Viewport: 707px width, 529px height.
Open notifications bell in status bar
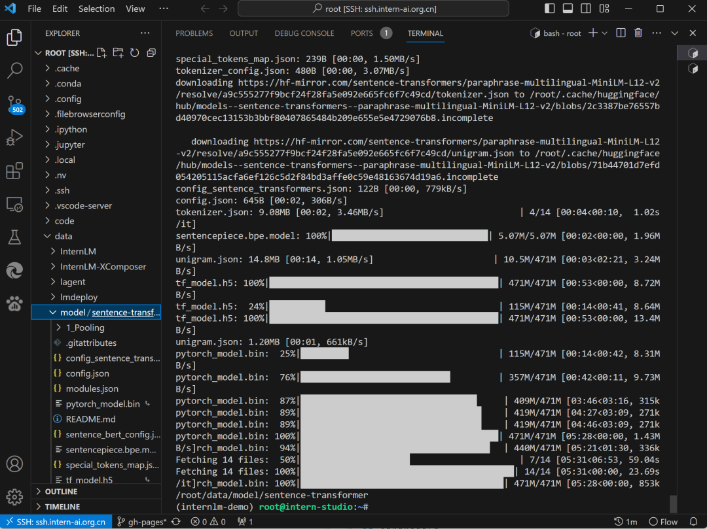(693, 522)
